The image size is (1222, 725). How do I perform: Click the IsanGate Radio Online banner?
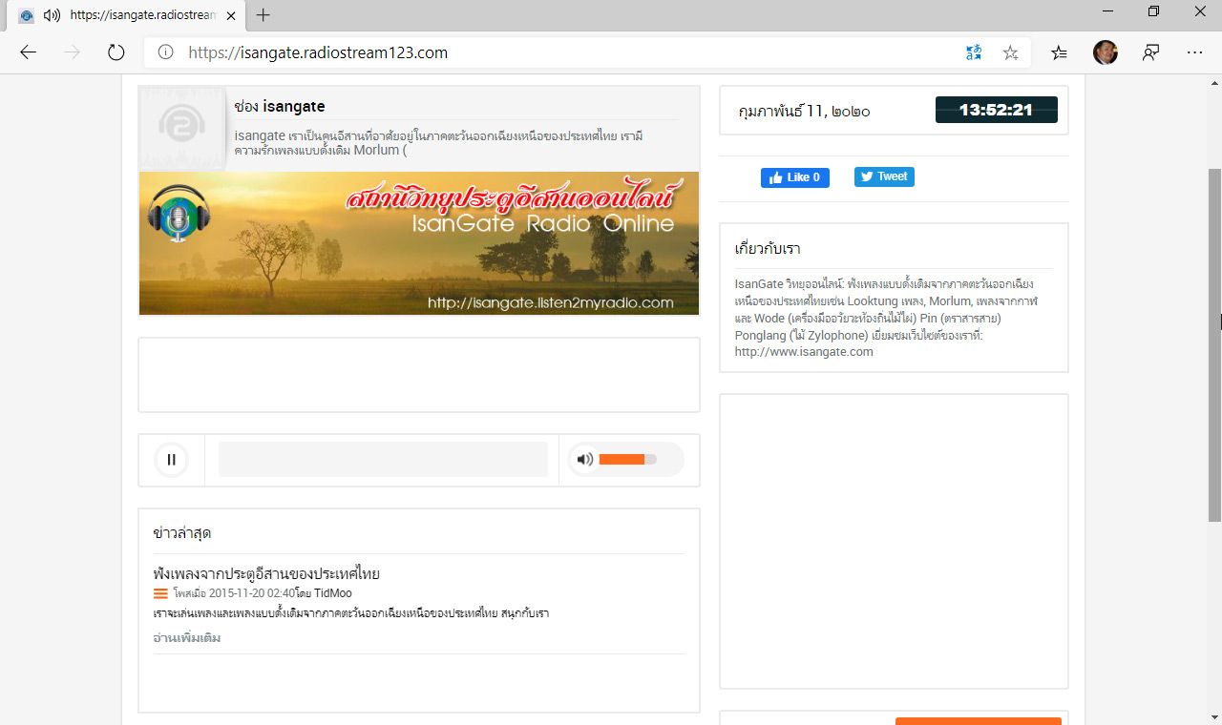(x=419, y=243)
